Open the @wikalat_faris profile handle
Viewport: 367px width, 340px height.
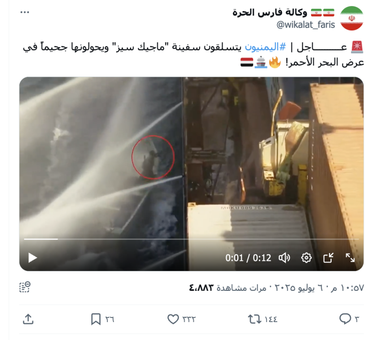click(306, 25)
